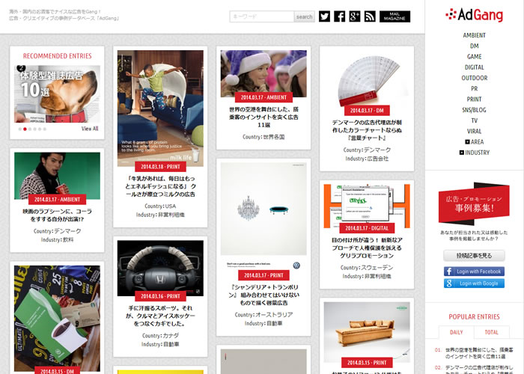Screen dimensions: 524x374
Task: Click the 2014.03.17 - PRINT tag
Action: [x=263, y=275]
